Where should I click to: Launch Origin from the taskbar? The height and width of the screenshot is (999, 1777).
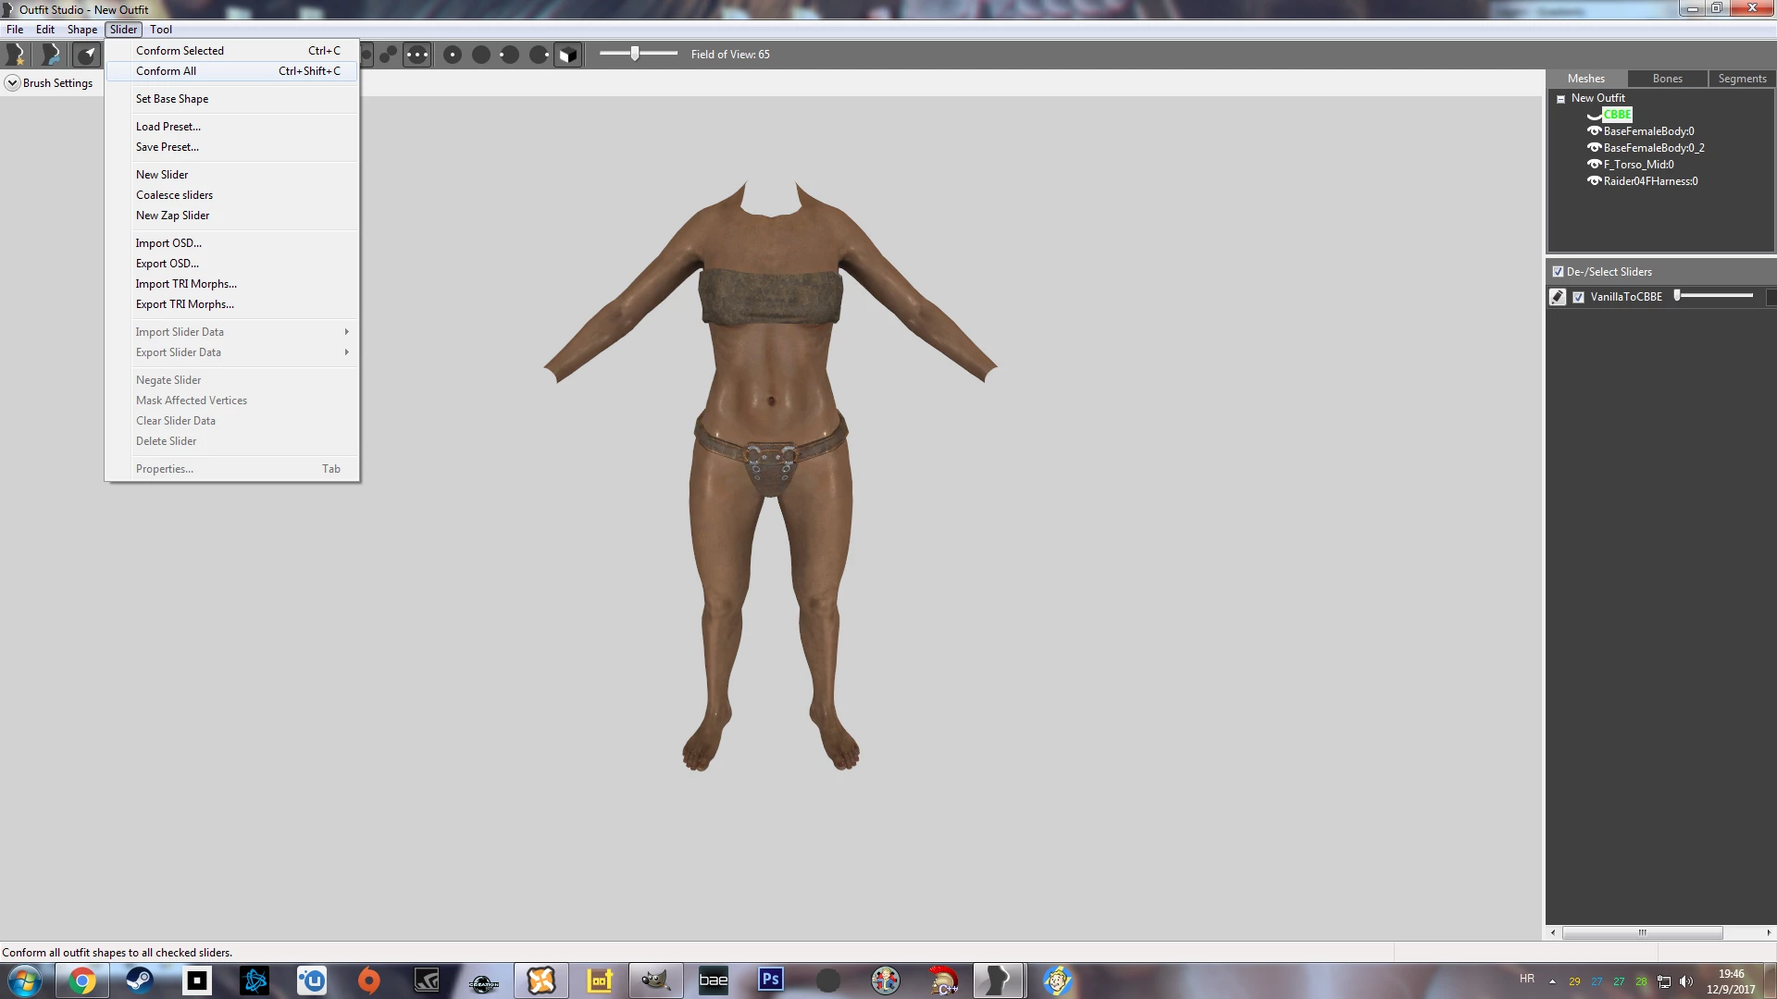pos(369,980)
